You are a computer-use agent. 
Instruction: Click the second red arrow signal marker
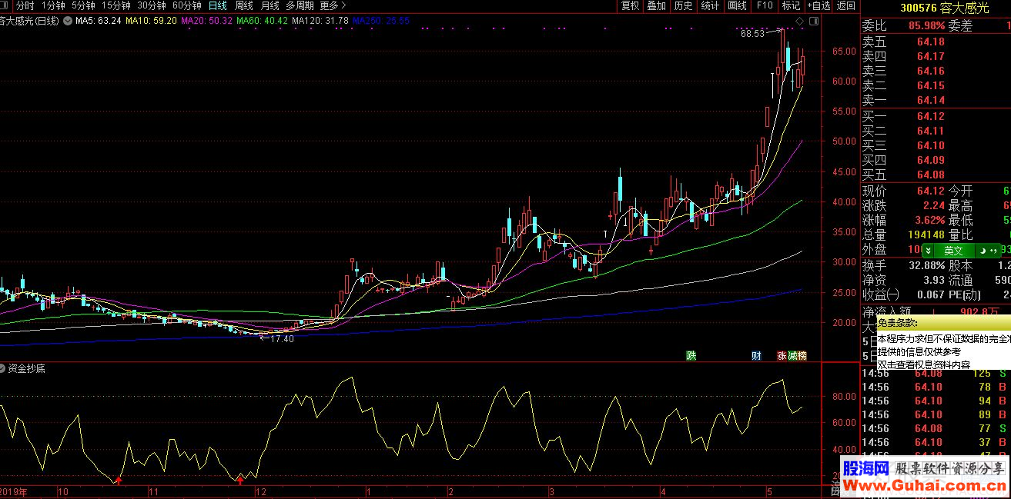240,481
